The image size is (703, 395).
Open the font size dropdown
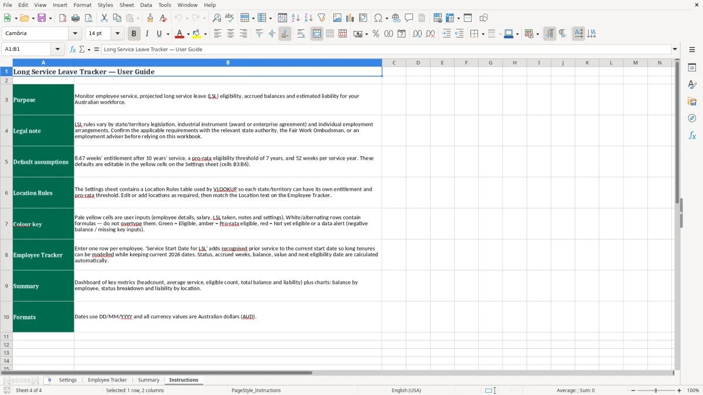point(118,34)
